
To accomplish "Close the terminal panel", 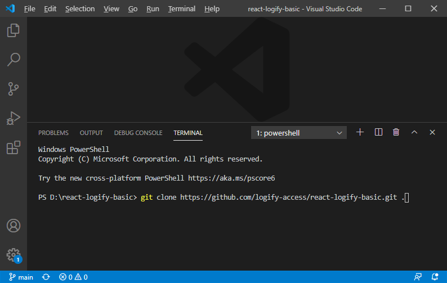I will pyautogui.click(x=432, y=132).
